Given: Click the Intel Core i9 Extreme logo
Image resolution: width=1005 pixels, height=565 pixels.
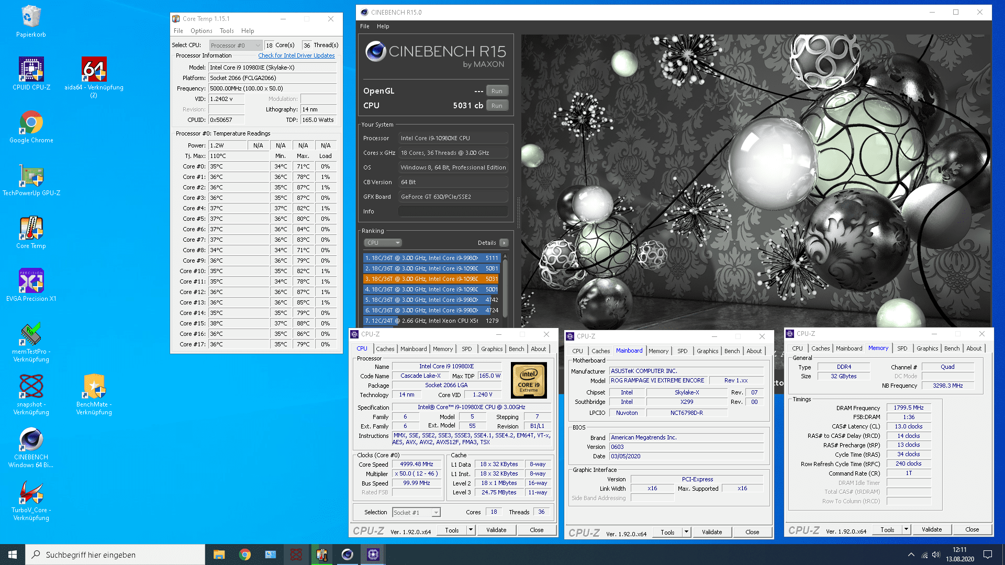Looking at the screenshot, I should pyautogui.click(x=529, y=380).
